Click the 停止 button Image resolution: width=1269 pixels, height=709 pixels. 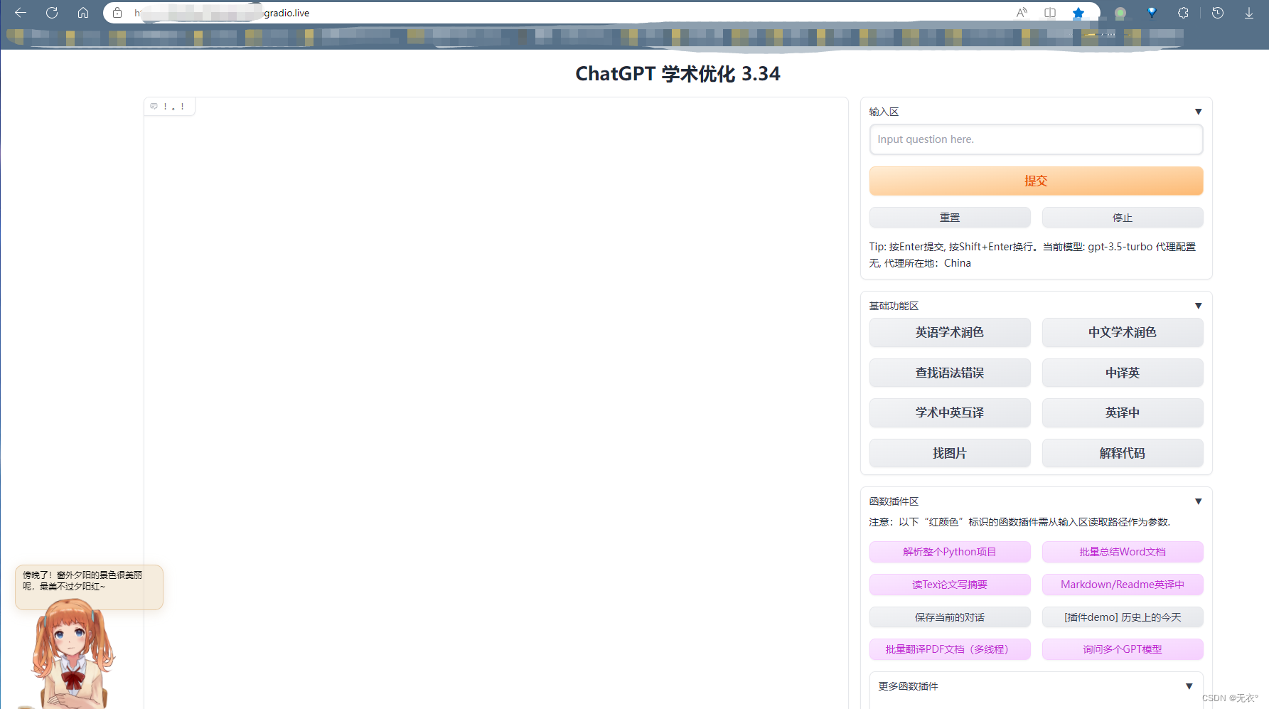(x=1123, y=218)
